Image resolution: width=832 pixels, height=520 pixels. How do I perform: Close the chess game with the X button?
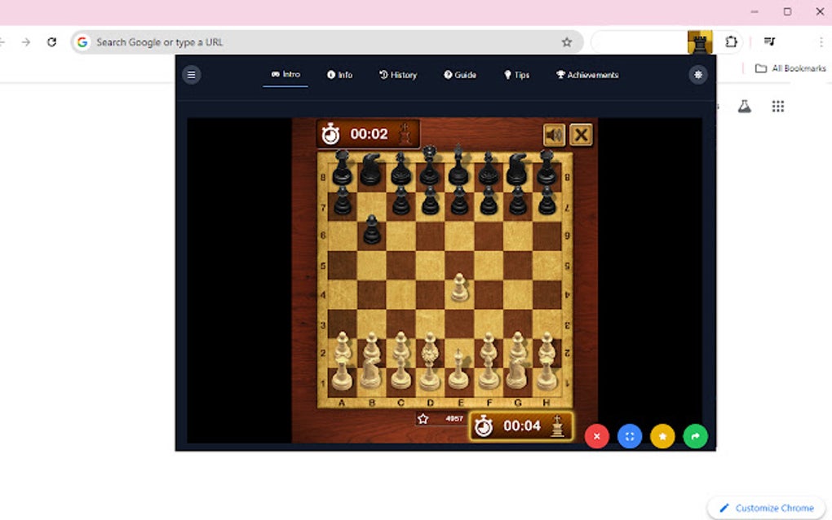pyautogui.click(x=580, y=134)
